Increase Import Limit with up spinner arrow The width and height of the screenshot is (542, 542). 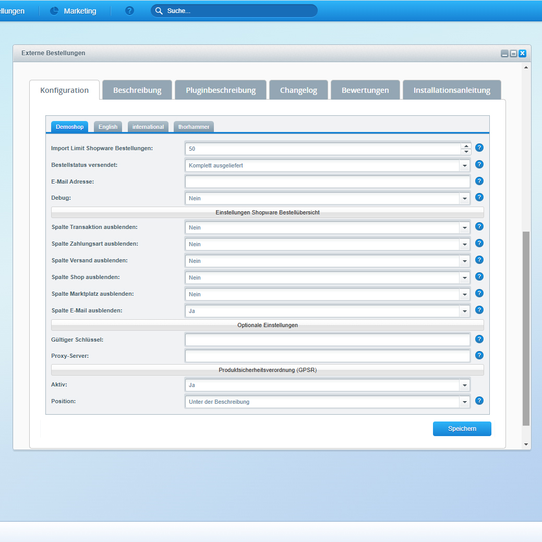(466, 146)
